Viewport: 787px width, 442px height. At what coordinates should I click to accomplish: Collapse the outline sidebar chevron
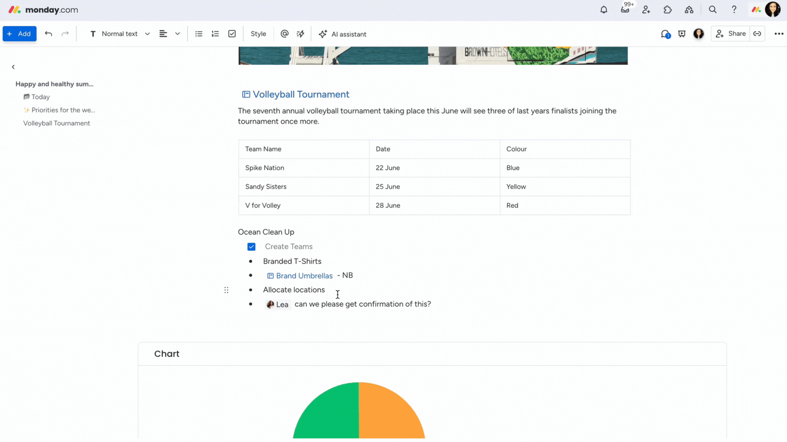click(x=13, y=67)
